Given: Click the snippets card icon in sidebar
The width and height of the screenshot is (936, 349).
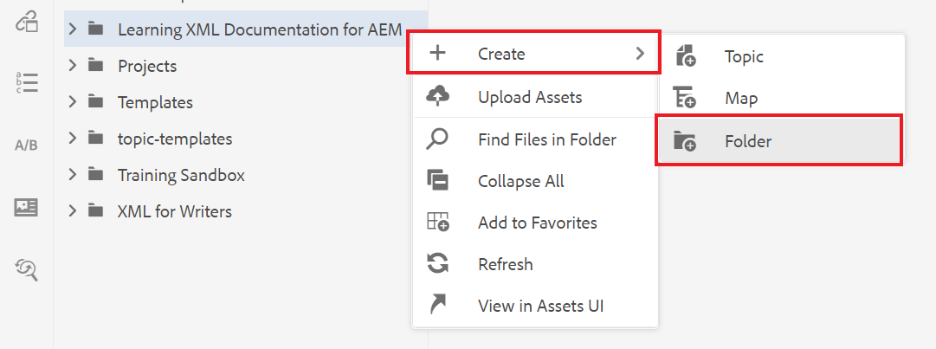Looking at the screenshot, I should [x=27, y=207].
